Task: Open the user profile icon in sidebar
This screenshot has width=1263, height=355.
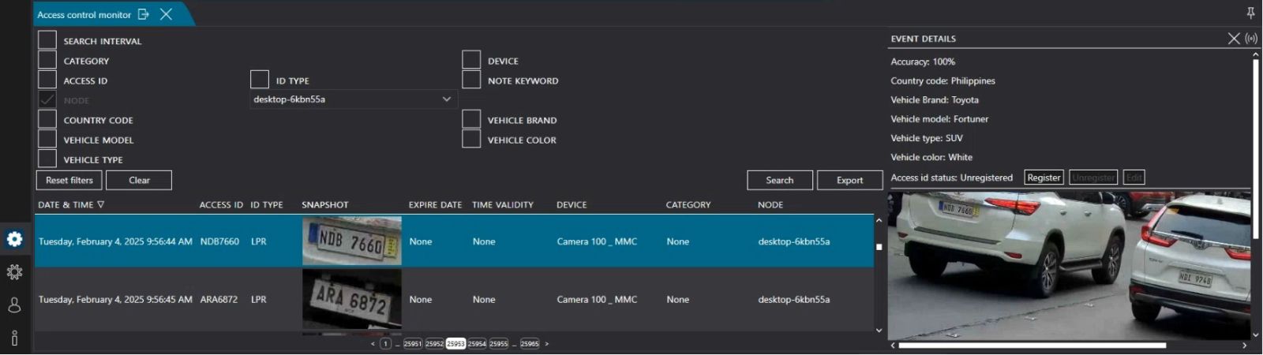Action: (14, 305)
